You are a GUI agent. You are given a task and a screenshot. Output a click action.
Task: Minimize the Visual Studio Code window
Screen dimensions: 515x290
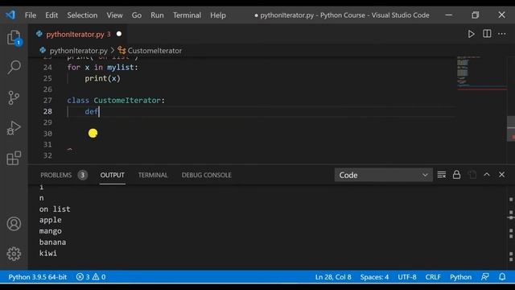tap(449, 14)
